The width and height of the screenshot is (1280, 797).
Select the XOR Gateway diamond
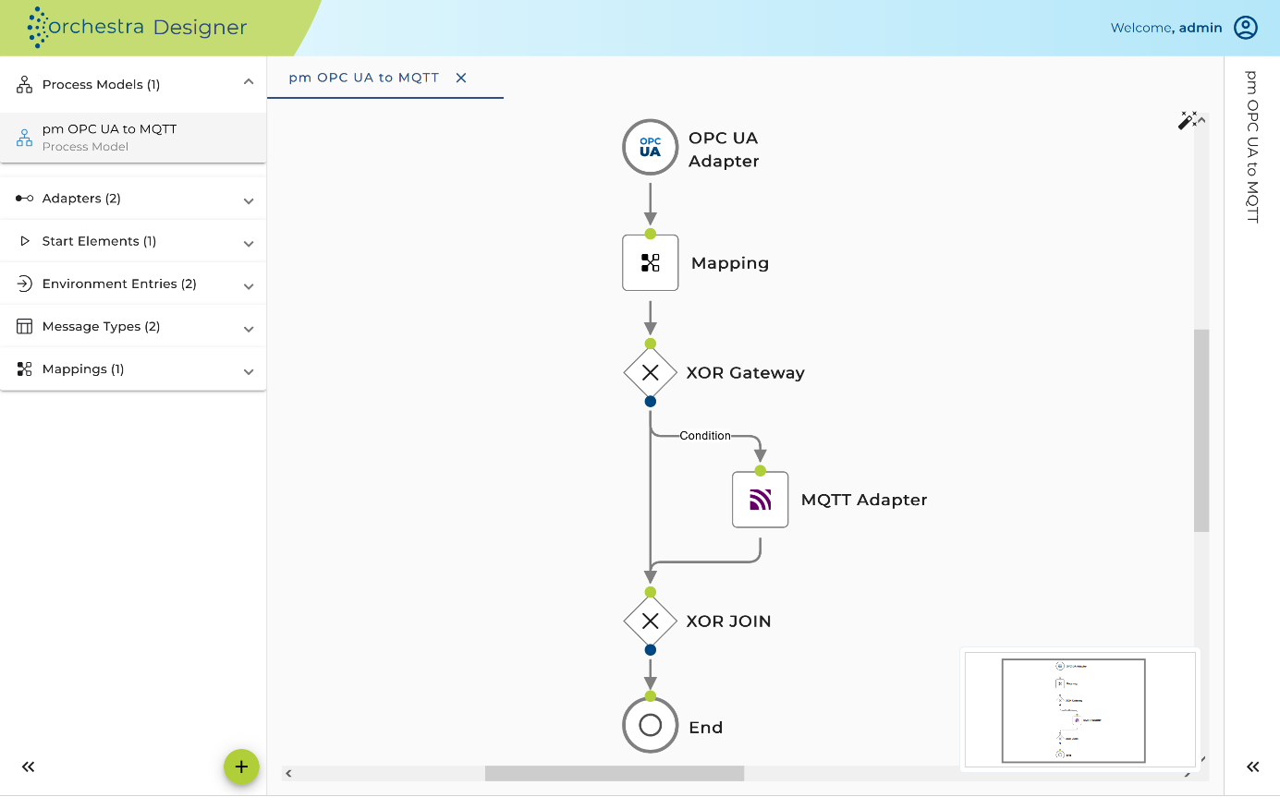tap(651, 373)
